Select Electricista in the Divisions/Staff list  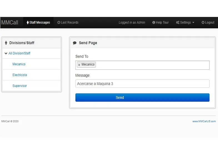(x=20, y=75)
